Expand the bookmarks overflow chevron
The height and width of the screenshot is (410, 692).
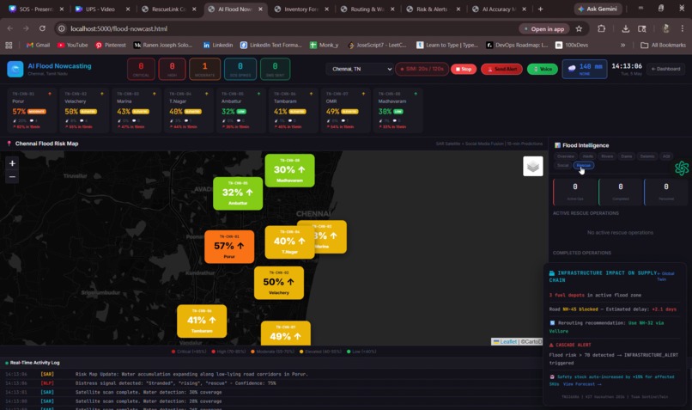[622, 45]
